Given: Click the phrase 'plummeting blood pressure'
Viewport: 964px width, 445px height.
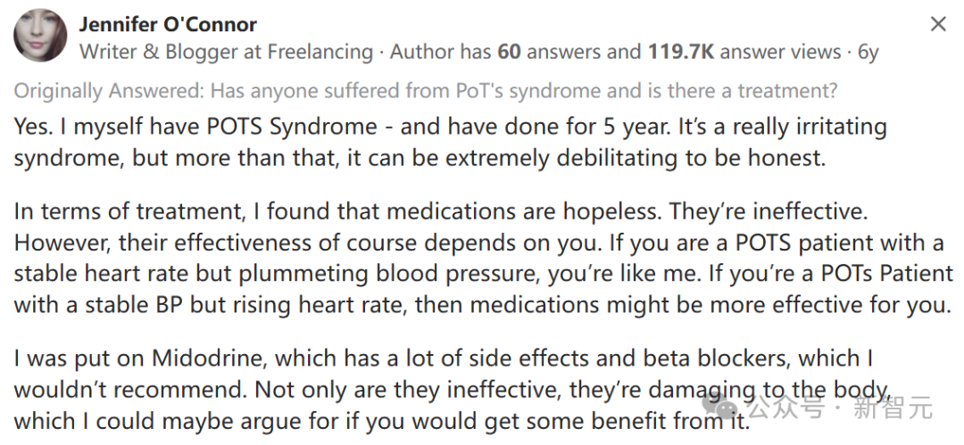Looking at the screenshot, I should (390, 274).
